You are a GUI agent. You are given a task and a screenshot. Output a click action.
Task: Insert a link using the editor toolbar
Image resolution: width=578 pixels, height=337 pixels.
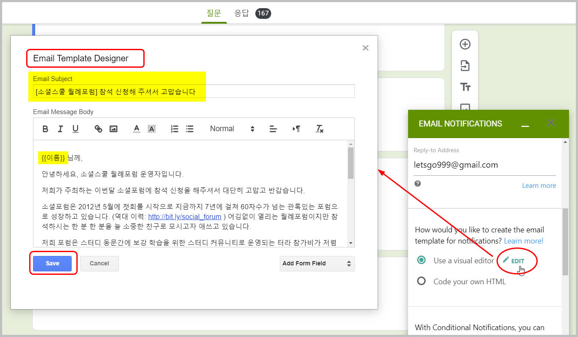click(x=98, y=129)
